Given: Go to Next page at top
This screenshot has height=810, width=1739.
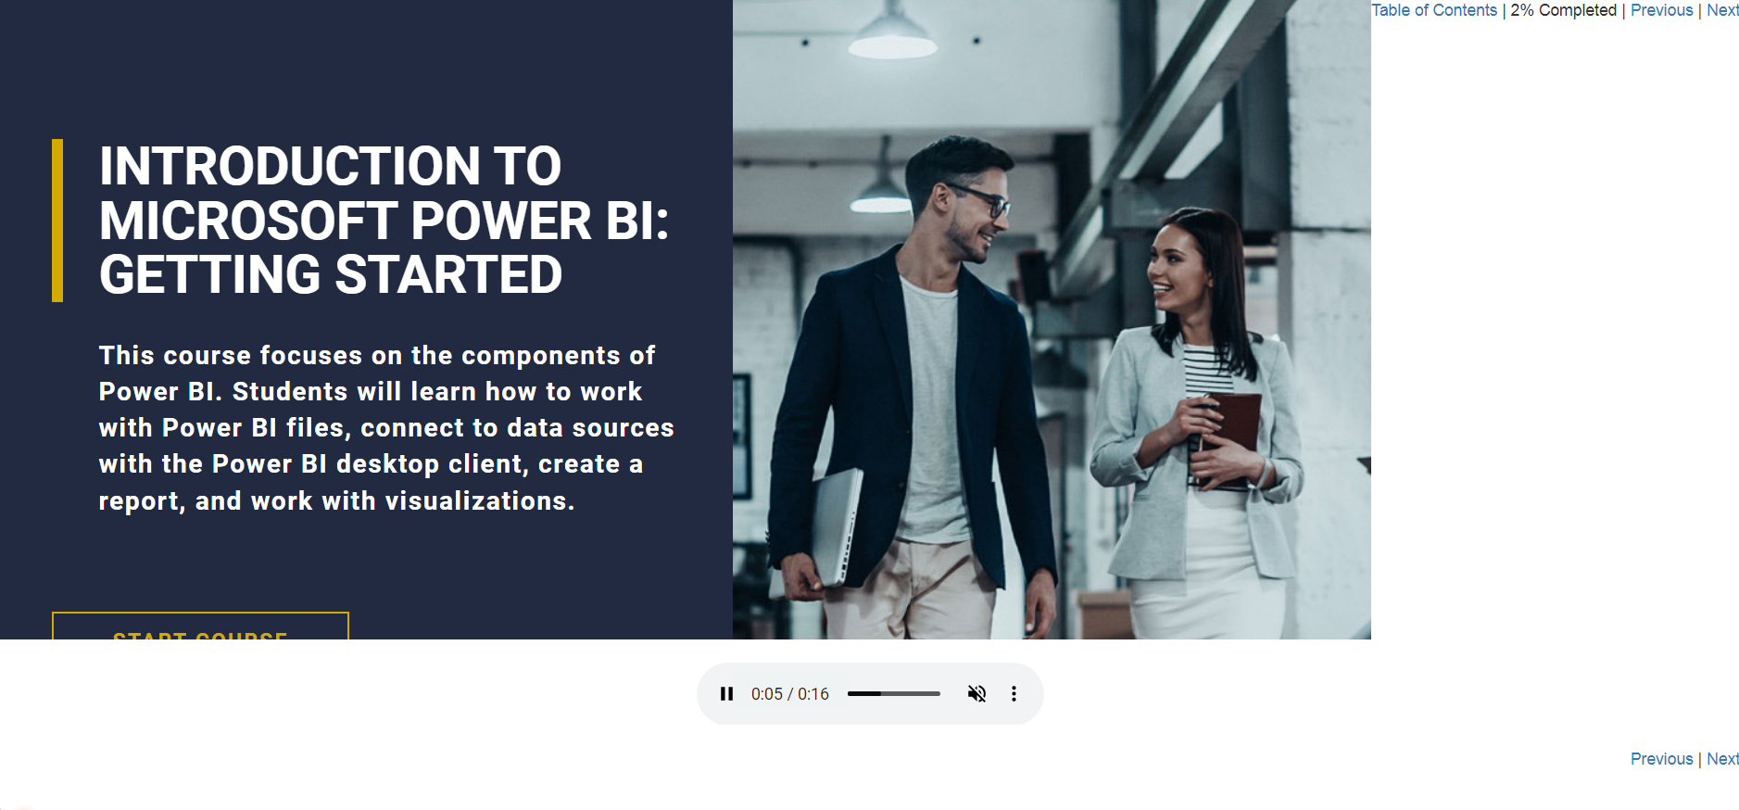Looking at the screenshot, I should 1723,10.
